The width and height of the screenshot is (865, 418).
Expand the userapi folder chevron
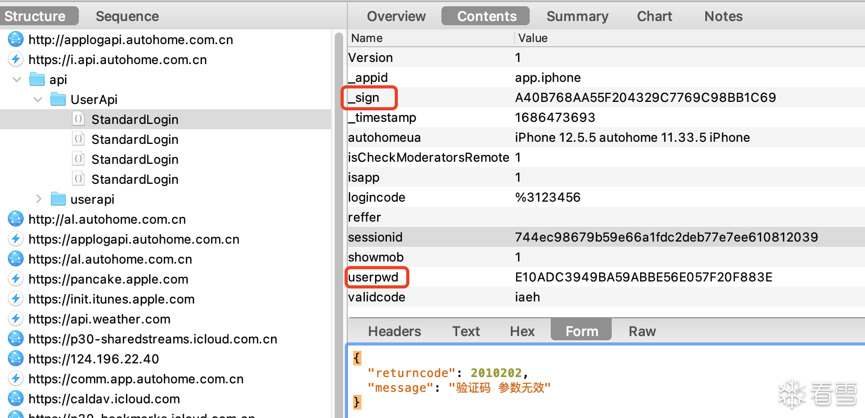tap(38, 199)
